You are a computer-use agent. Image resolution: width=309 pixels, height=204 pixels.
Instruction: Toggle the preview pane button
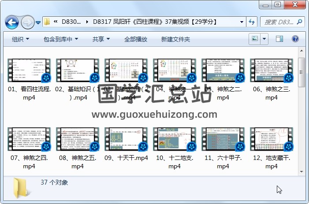(280, 39)
